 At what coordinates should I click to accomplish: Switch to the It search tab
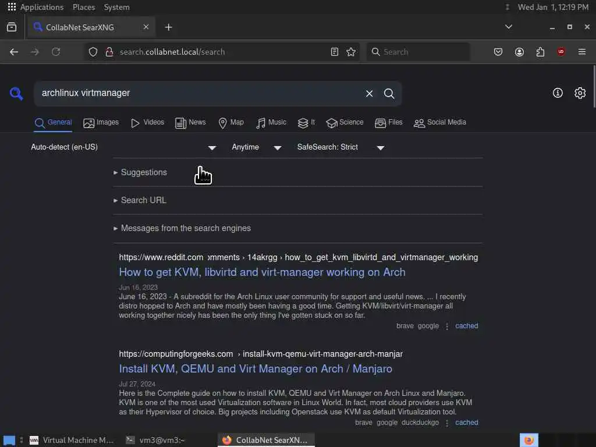point(306,122)
